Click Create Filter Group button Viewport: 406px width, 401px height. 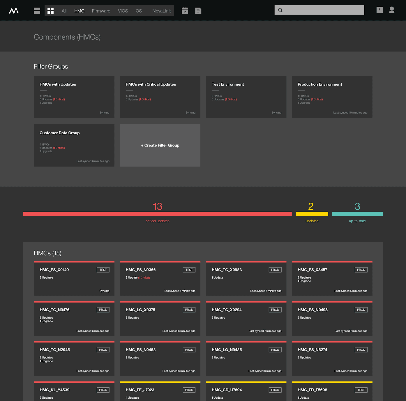(160, 145)
